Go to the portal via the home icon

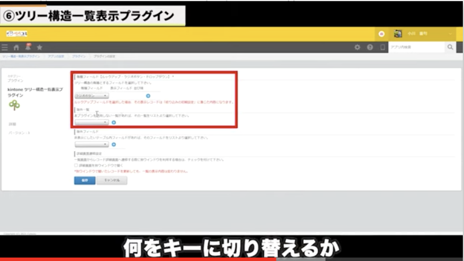pos(17,47)
